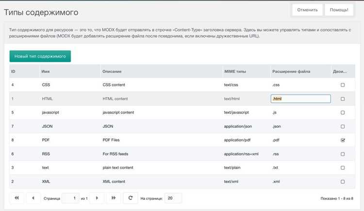364x211 pixels.
Task: Refresh the content types grid
Action: [131, 198]
